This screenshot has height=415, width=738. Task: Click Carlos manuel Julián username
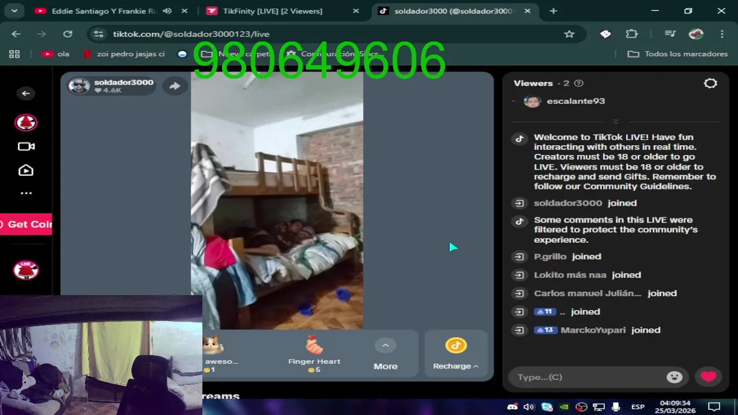588,293
